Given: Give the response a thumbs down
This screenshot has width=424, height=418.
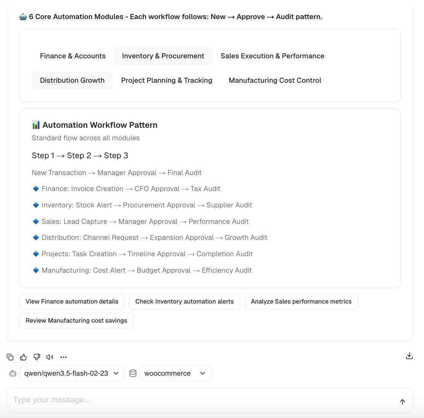Looking at the screenshot, I should 37,357.
